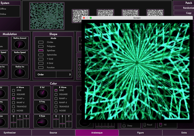Click the A color H slider
Image resolution: width=194 pixels, height=136 pixels.
point(14,122)
